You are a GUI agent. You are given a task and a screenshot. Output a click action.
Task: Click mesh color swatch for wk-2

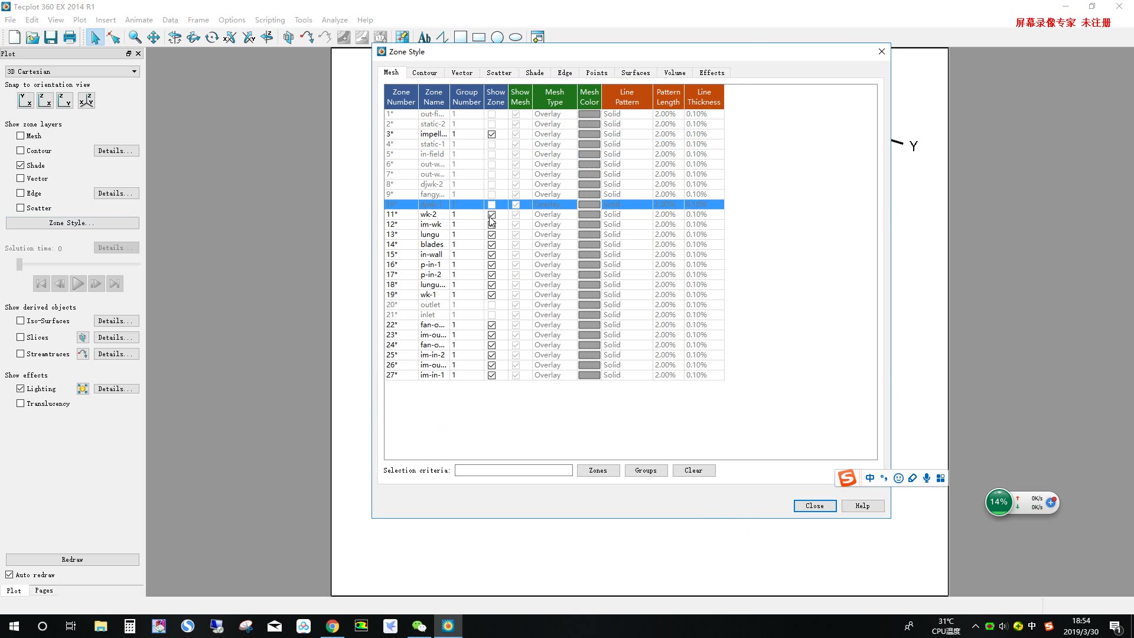[x=589, y=214]
